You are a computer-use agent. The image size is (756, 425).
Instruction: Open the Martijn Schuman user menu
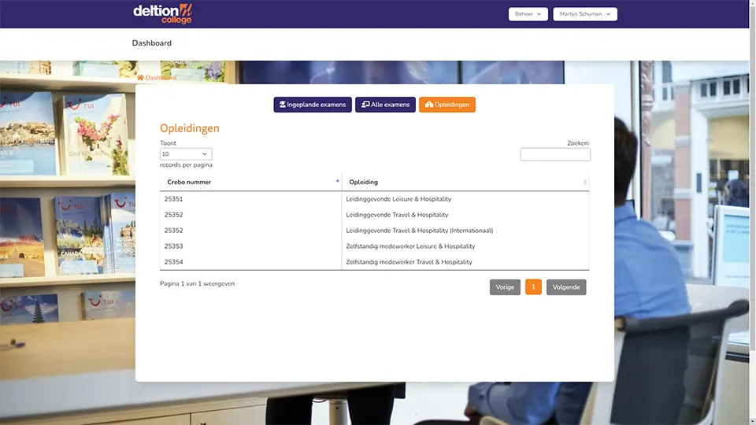(585, 14)
